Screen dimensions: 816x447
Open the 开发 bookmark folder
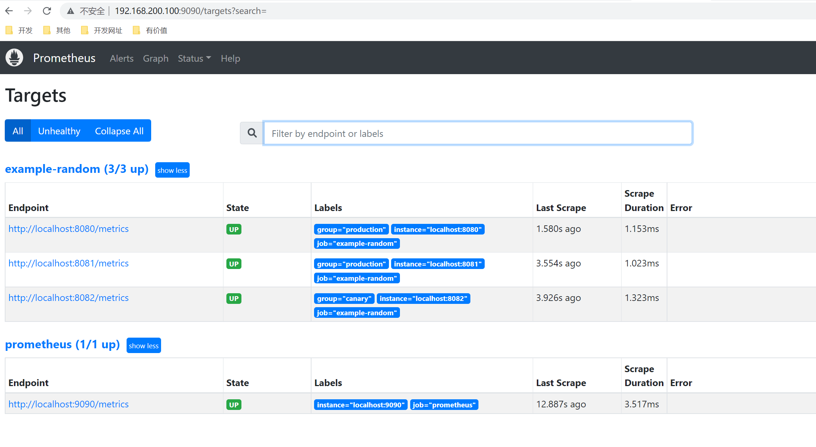tap(19, 30)
